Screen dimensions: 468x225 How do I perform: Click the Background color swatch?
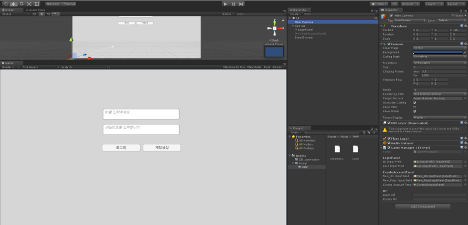tap(438, 52)
